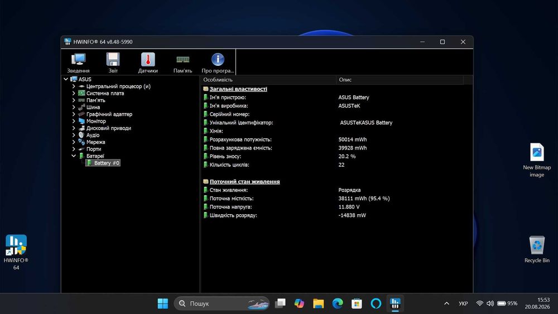Collapse the Батареї tree node
Screen dimensions: 558x314
[74, 156]
